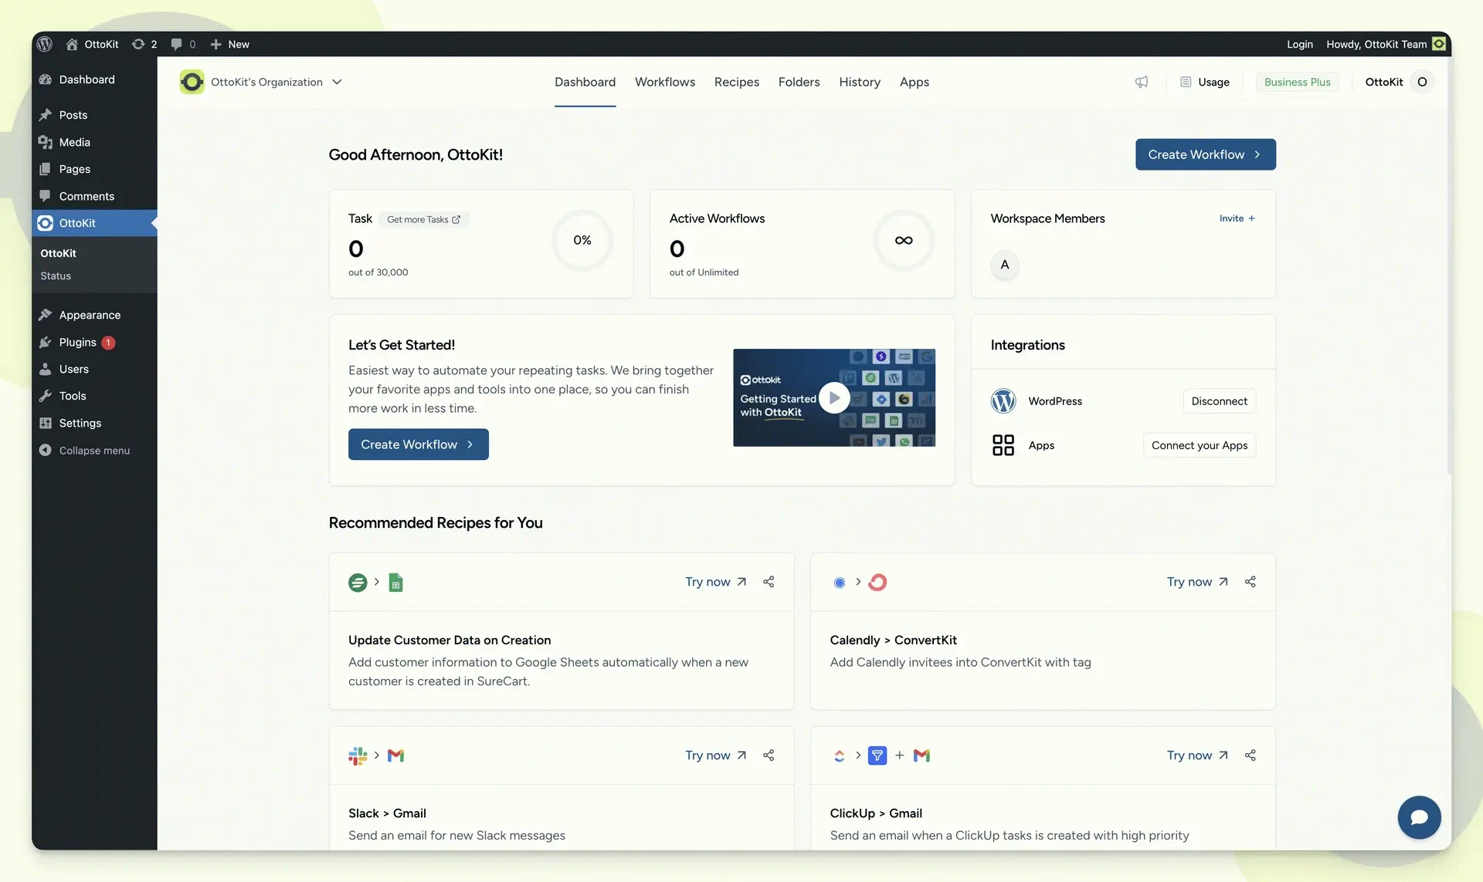Click the Update Customer Data on Creation title
Image resolution: width=1483 pixels, height=882 pixels.
click(450, 640)
